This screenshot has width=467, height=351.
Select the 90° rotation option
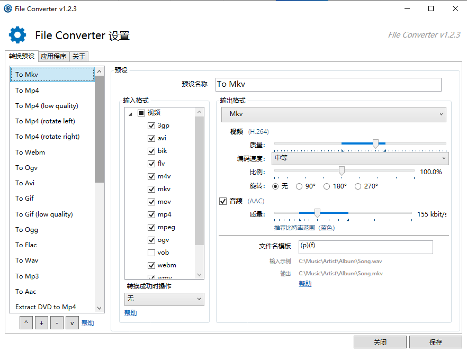point(299,186)
